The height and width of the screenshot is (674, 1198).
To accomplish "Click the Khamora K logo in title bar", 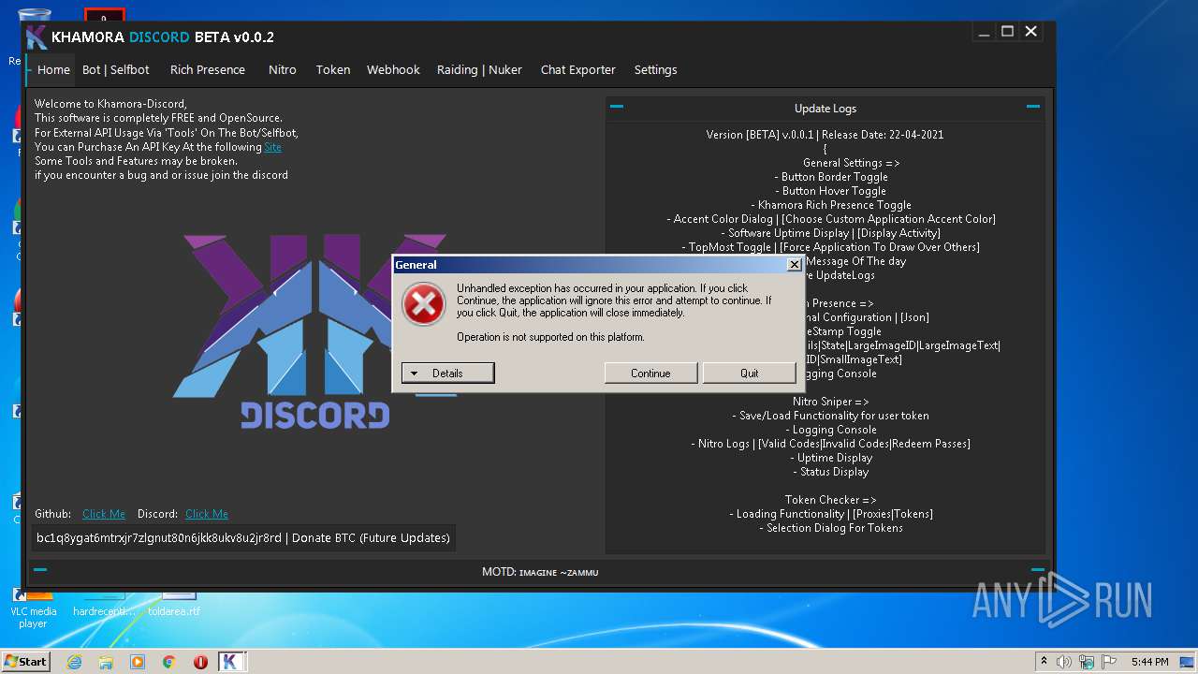I will tap(37, 37).
